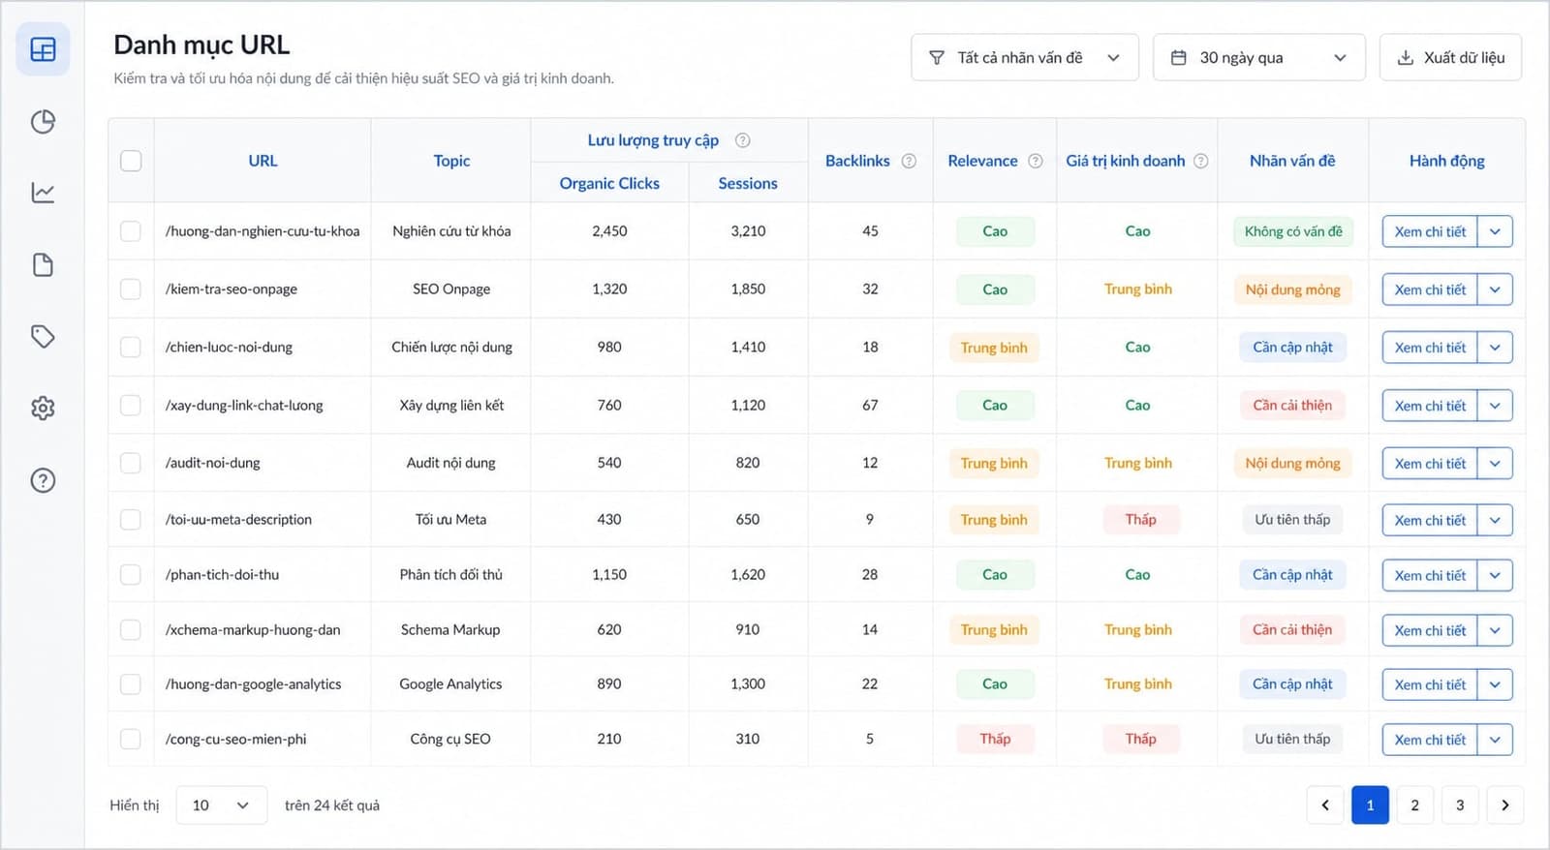
Task: Open the line chart analytics sidebar icon
Action: [43, 193]
